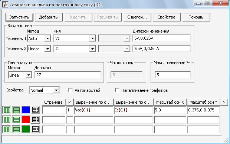Enable the Накапливание графиков checkbox
230x144 pixels.
pyautogui.click(x=117, y=90)
